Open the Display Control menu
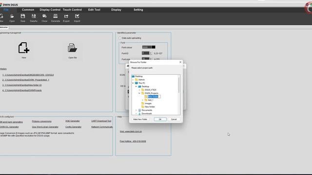The height and width of the screenshot is (175, 312). [50, 10]
